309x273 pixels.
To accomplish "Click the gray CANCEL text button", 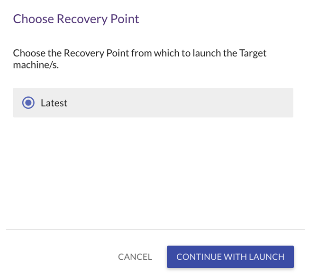I will 135,257.
